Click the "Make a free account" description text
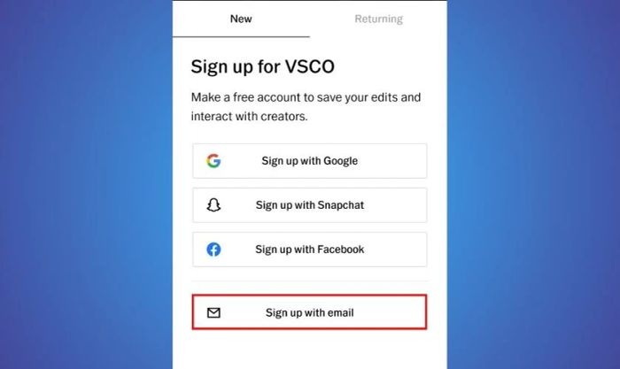The image size is (620, 369). click(x=306, y=107)
